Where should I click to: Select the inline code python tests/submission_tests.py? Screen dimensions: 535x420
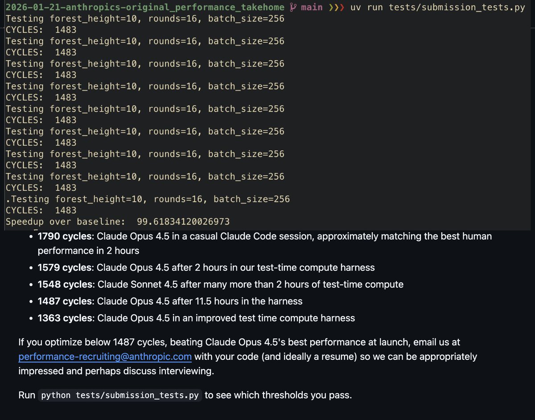[120, 395]
